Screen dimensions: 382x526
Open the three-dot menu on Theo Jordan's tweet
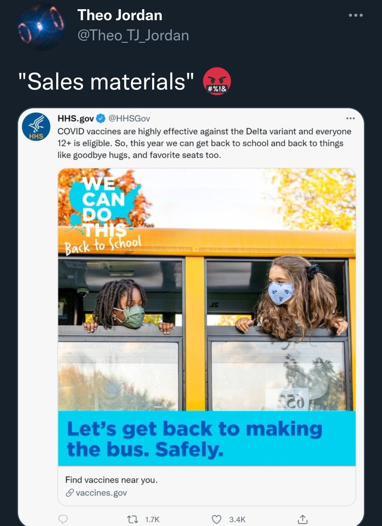point(356,15)
